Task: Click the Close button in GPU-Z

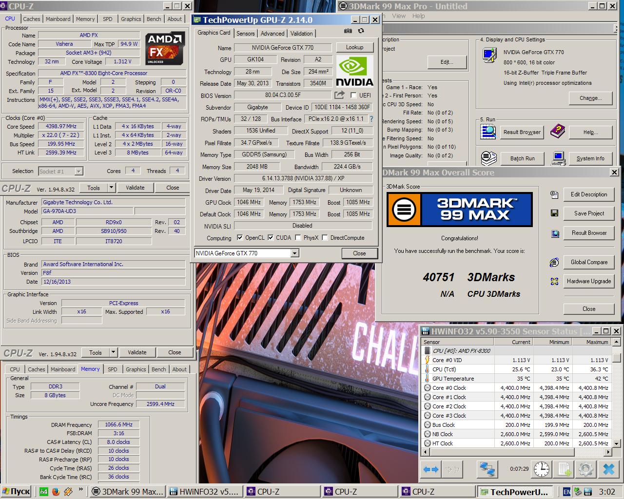Action: (359, 253)
